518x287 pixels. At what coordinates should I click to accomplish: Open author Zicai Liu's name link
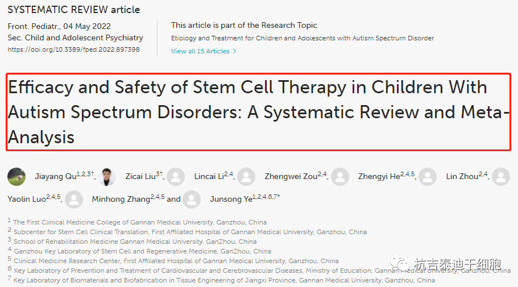tap(139, 177)
